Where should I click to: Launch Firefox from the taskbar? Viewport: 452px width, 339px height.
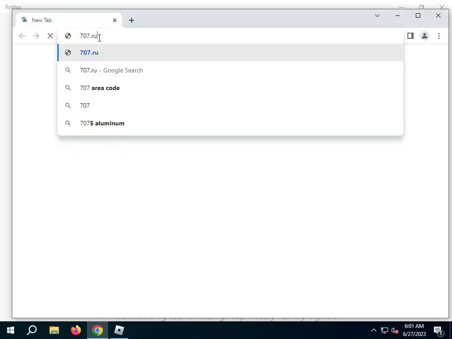[x=76, y=330]
